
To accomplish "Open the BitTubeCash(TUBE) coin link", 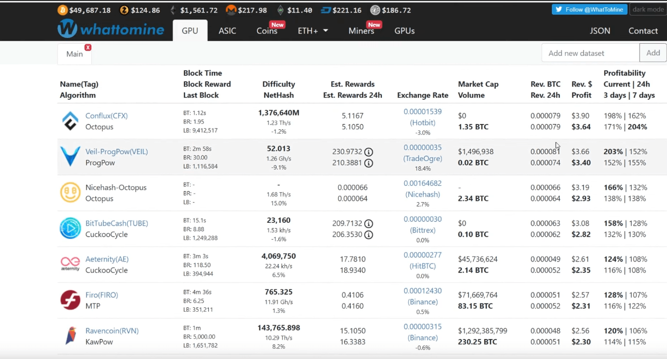I will tap(117, 223).
